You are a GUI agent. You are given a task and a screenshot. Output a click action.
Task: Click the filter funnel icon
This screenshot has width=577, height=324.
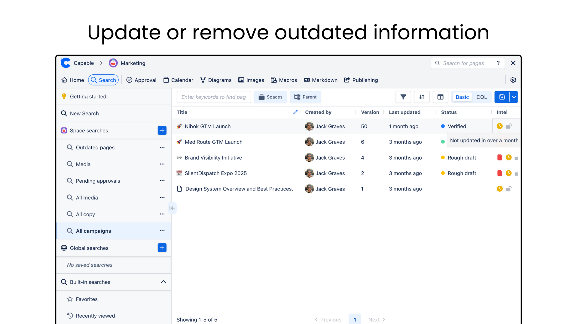[403, 97]
